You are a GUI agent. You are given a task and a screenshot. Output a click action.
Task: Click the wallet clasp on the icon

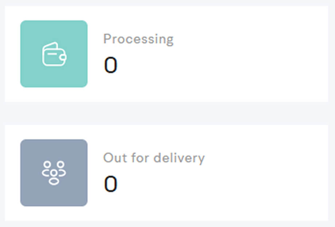[63, 57]
